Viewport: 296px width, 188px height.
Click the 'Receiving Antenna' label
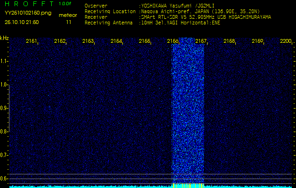pyautogui.click(x=109, y=23)
